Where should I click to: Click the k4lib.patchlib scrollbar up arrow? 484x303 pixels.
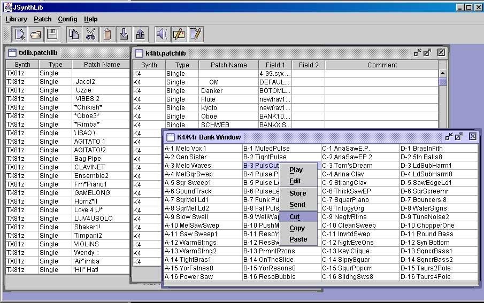coord(443,73)
